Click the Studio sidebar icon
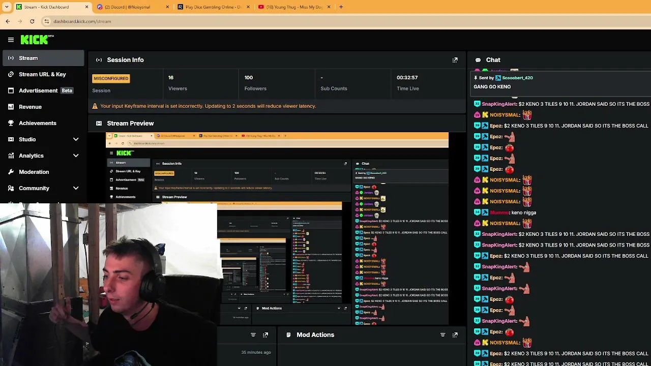651x366 pixels. (11, 139)
